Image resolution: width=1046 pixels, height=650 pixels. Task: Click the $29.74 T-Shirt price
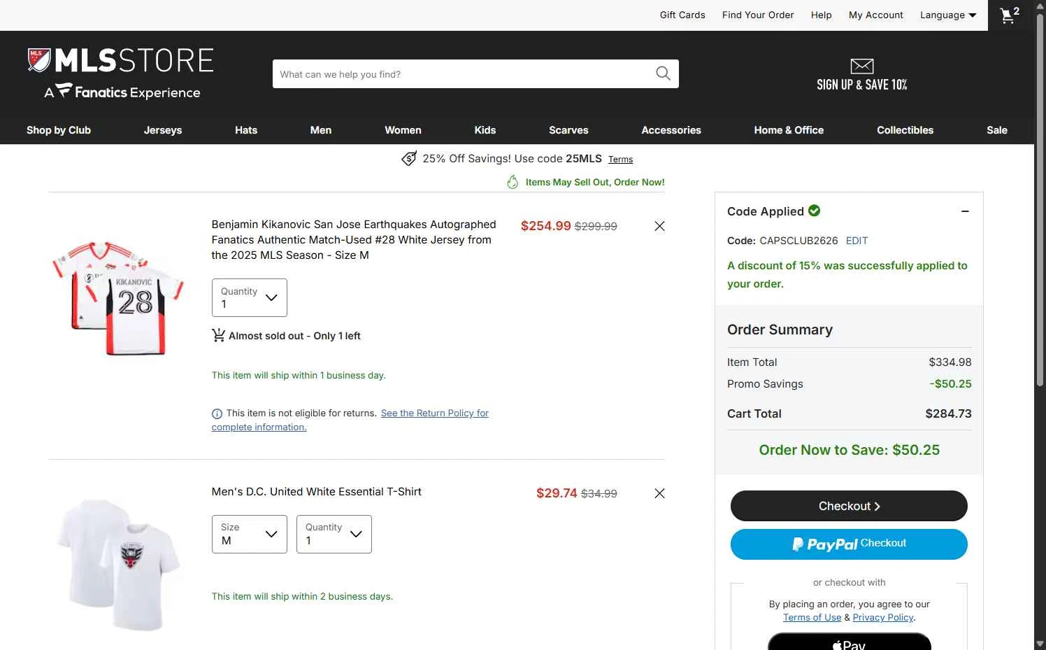click(557, 493)
